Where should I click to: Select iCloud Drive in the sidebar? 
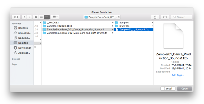pos(22,33)
